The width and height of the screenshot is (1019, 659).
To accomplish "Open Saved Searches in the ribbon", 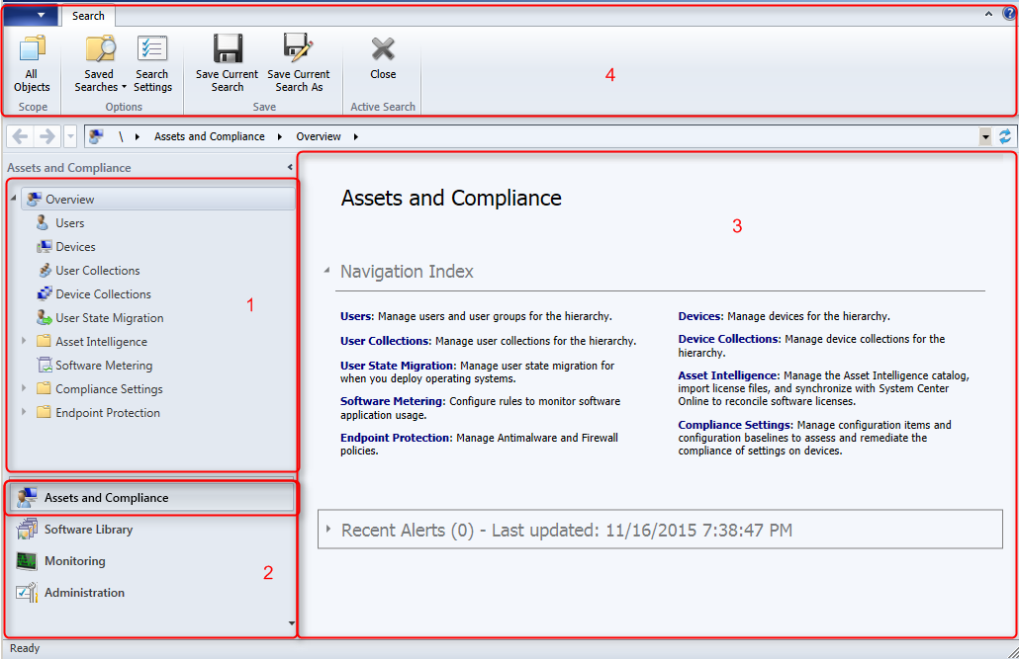I will pos(100,63).
